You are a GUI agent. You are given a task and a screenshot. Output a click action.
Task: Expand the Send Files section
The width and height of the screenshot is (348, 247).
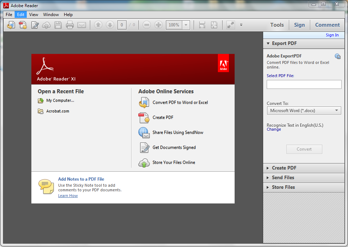(x=304, y=177)
